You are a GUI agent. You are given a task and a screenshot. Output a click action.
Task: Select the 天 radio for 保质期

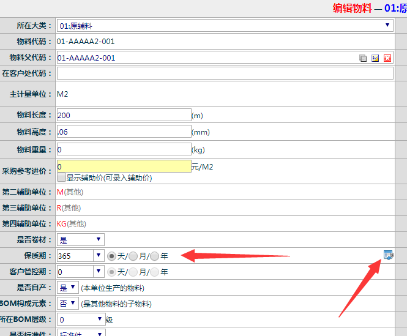(111, 256)
